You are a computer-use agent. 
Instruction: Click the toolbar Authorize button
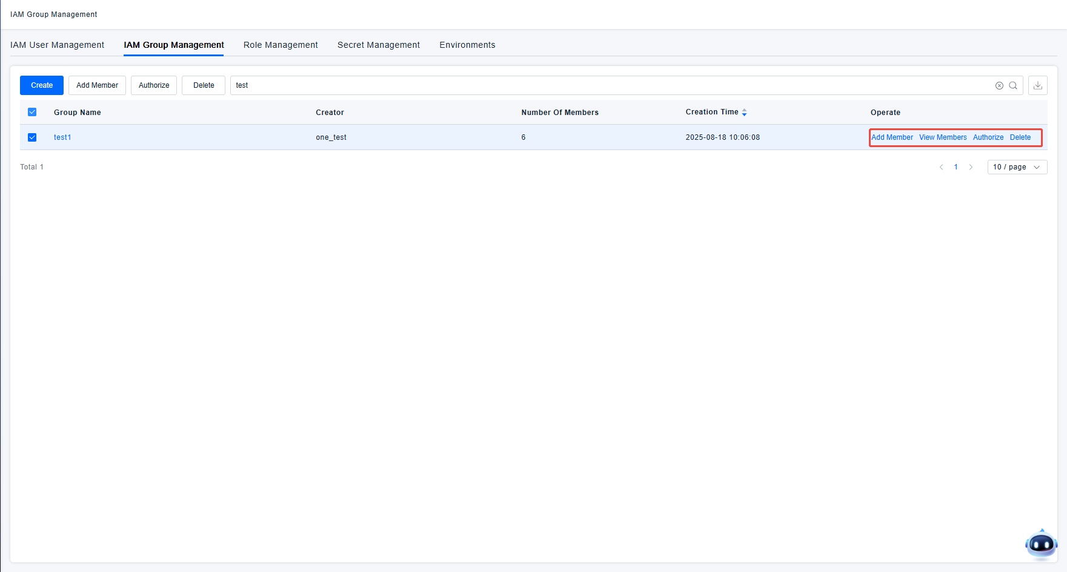coord(154,85)
